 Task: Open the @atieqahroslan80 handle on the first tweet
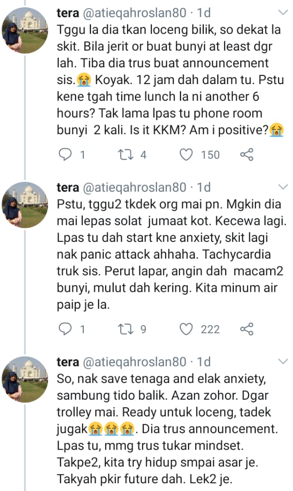135,13
